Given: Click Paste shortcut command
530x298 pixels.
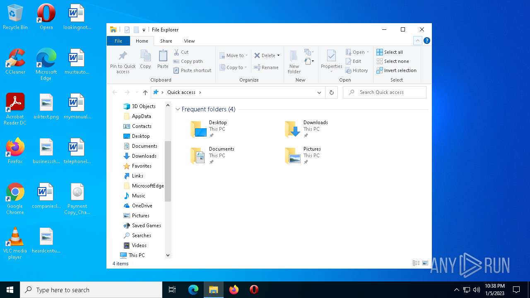Looking at the screenshot, I should point(193,70).
